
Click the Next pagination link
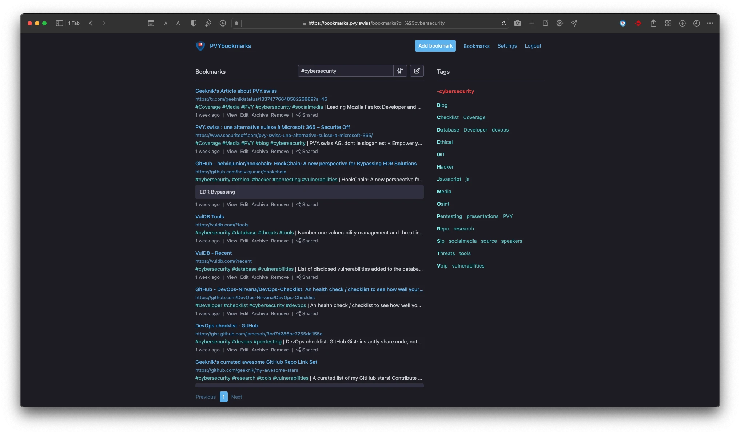(236, 397)
